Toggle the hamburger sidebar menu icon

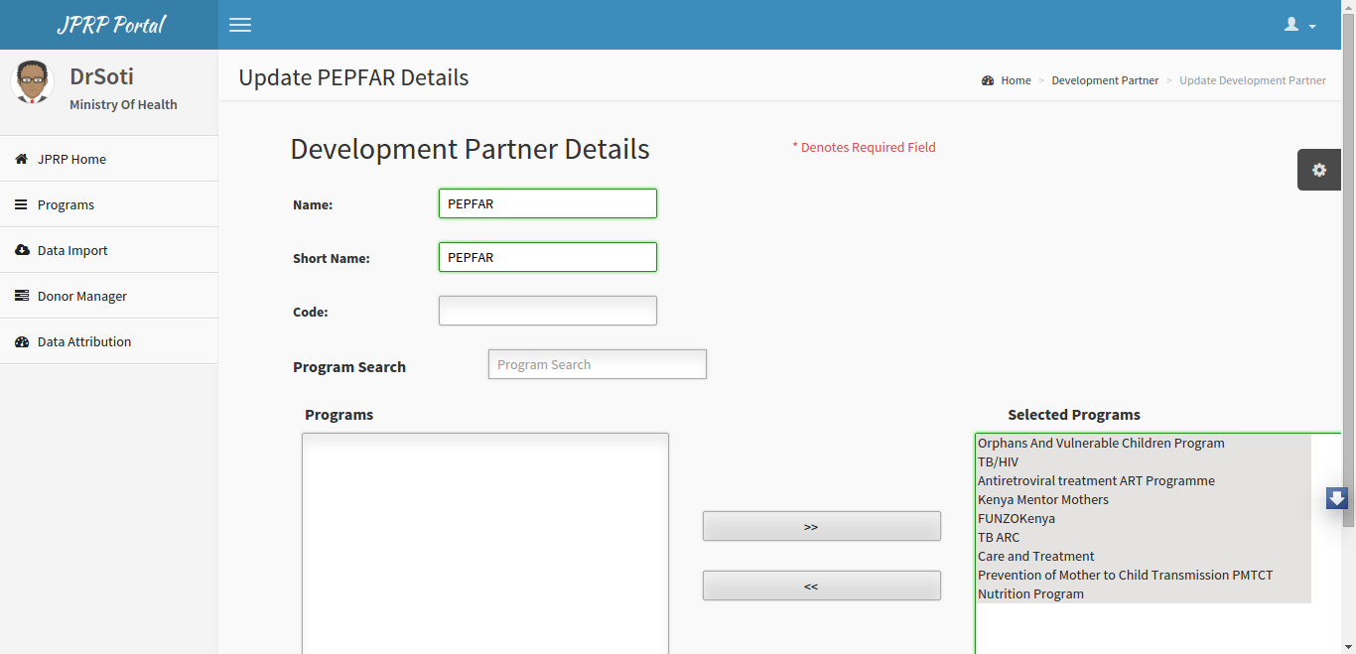[240, 25]
